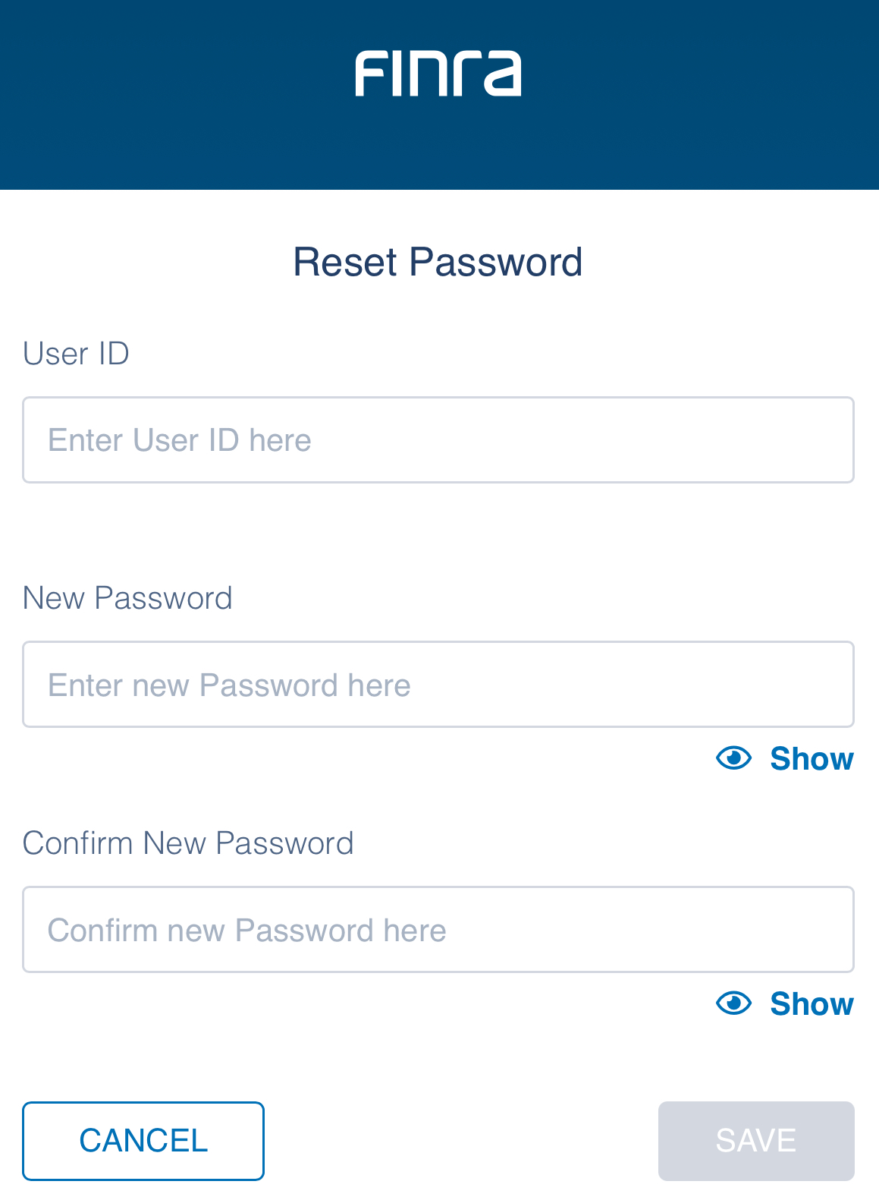Click the New Password label
The image size is (879, 1197).
tap(127, 598)
